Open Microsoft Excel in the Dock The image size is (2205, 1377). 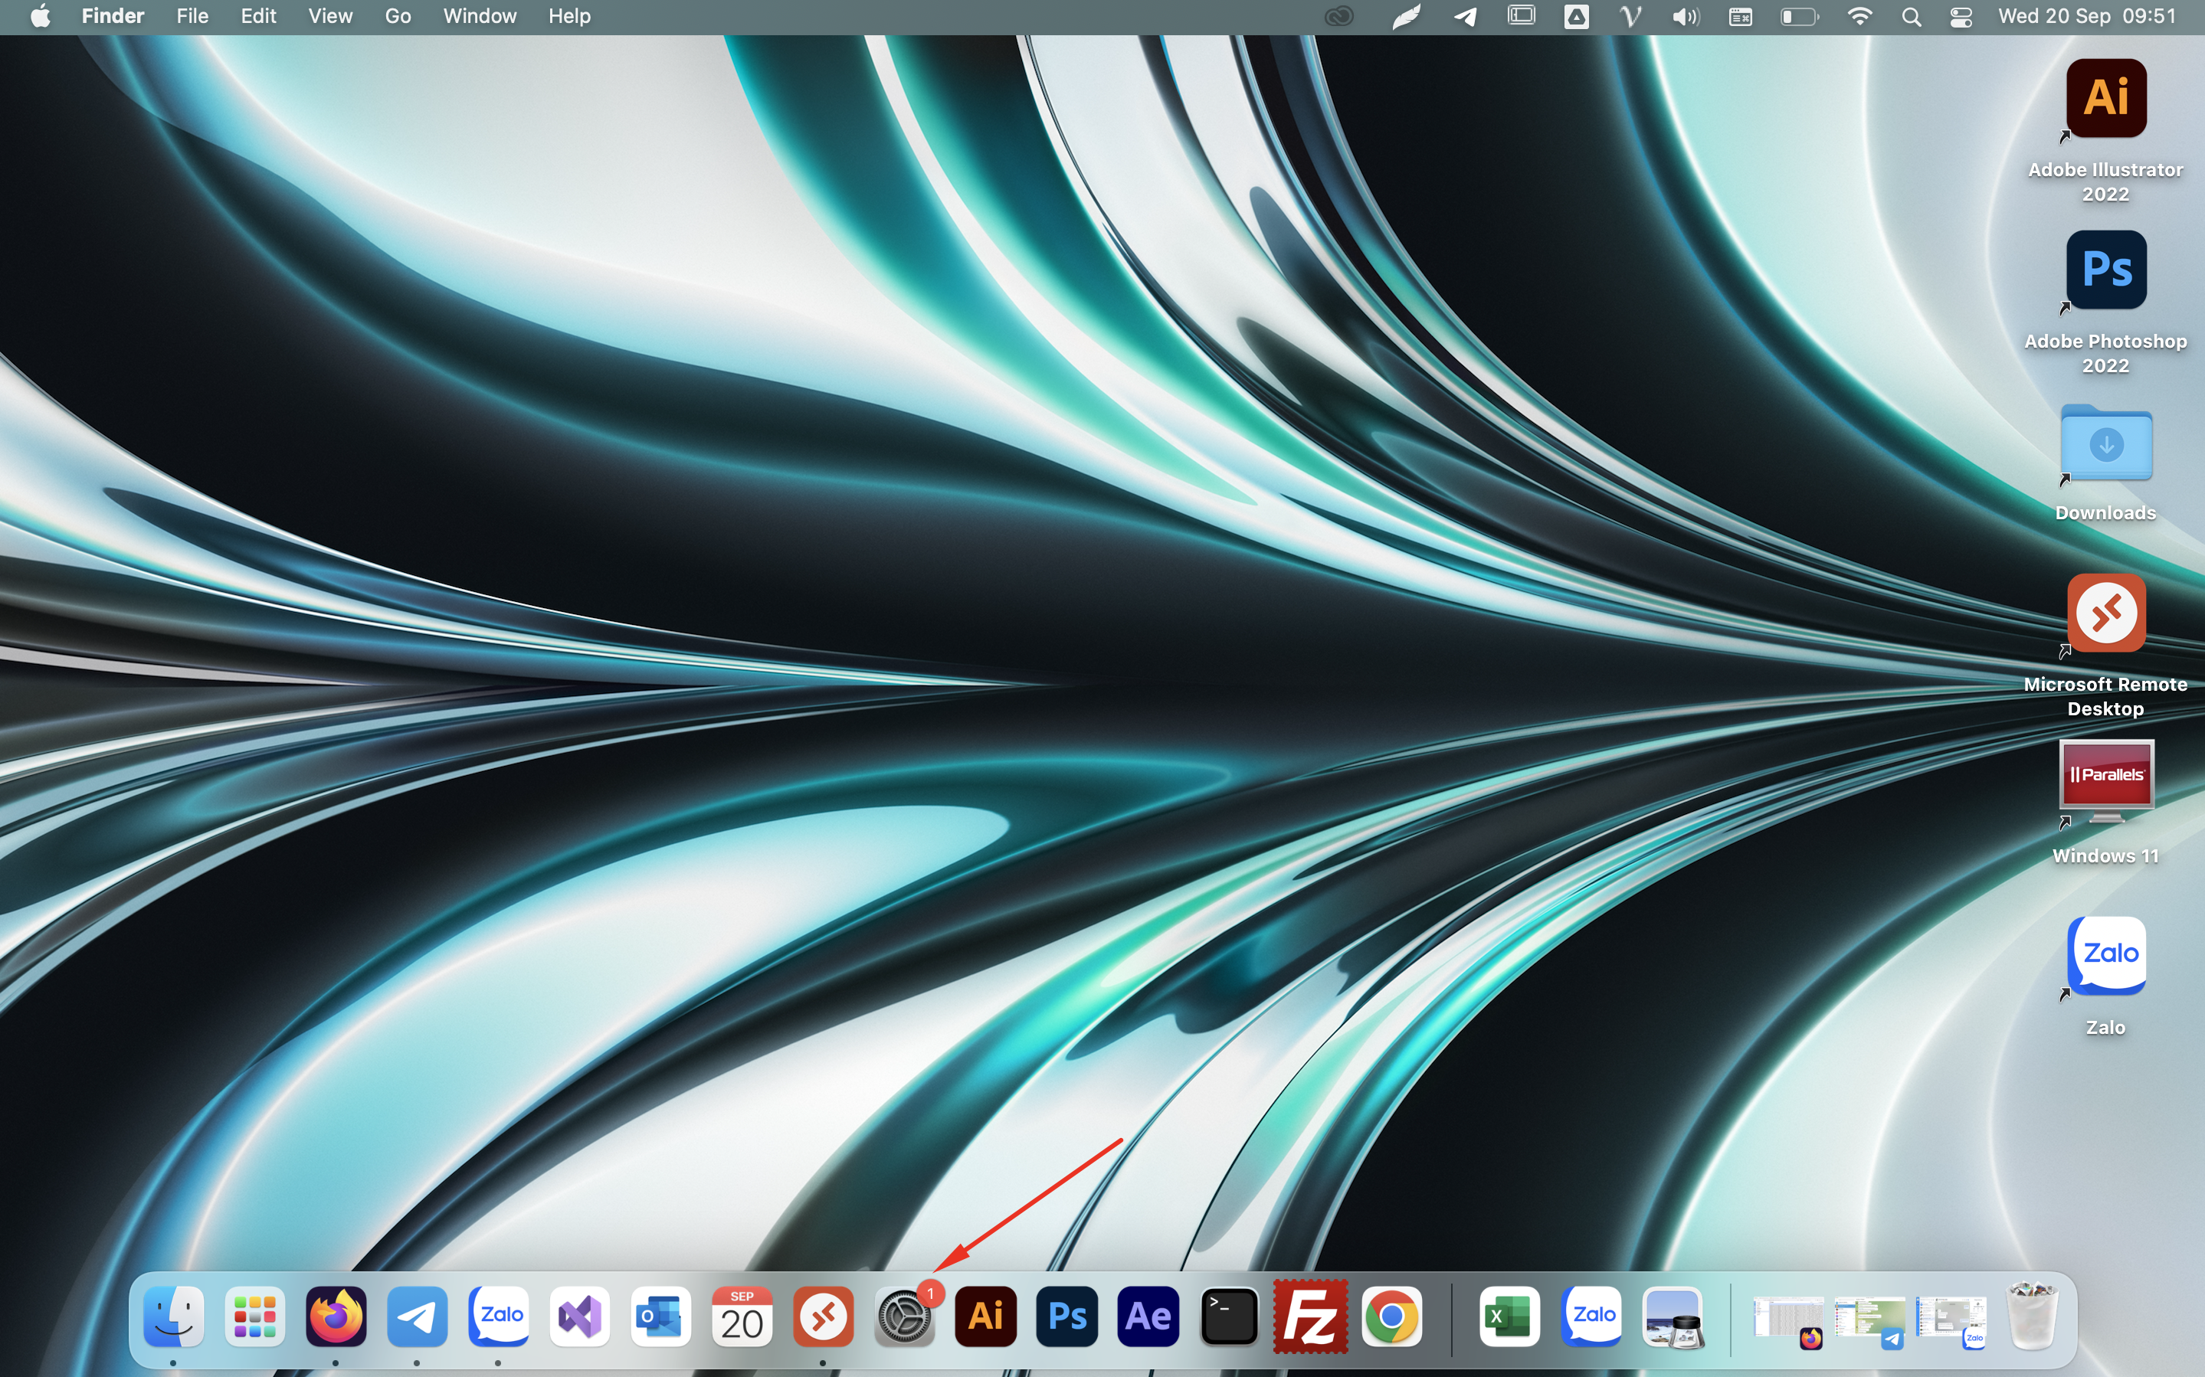point(1509,1317)
